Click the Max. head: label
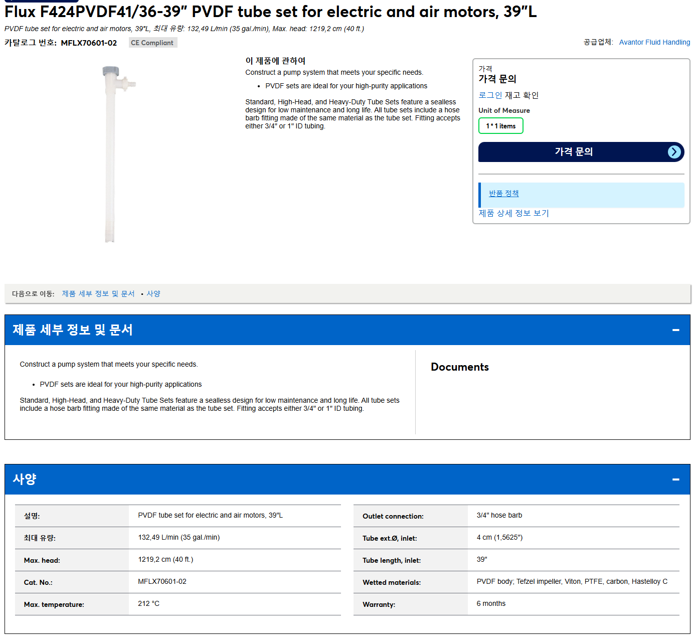Image resolution: width=694 pixels, height=644 pixels. click(42, 560)
